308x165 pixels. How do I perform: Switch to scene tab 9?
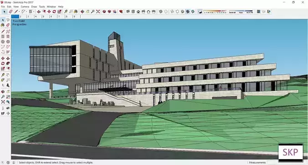click(77, 16)
